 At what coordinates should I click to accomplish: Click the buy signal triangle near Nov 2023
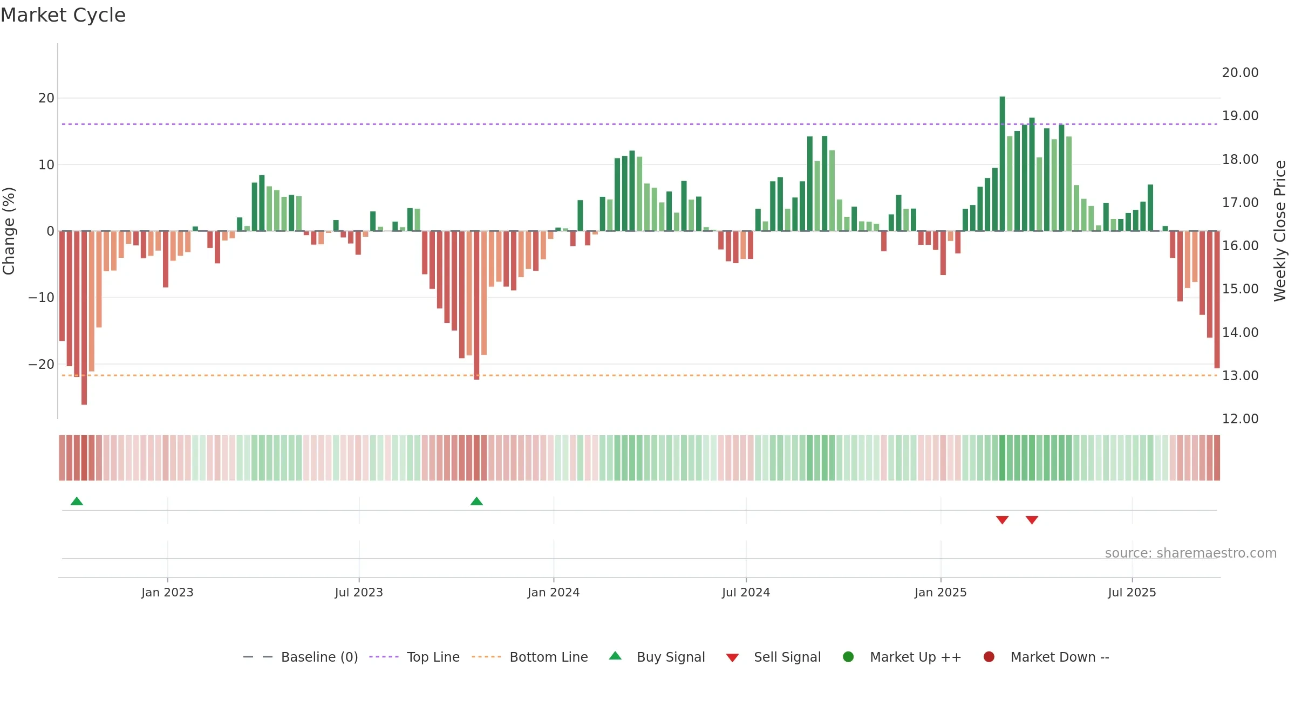476,502
